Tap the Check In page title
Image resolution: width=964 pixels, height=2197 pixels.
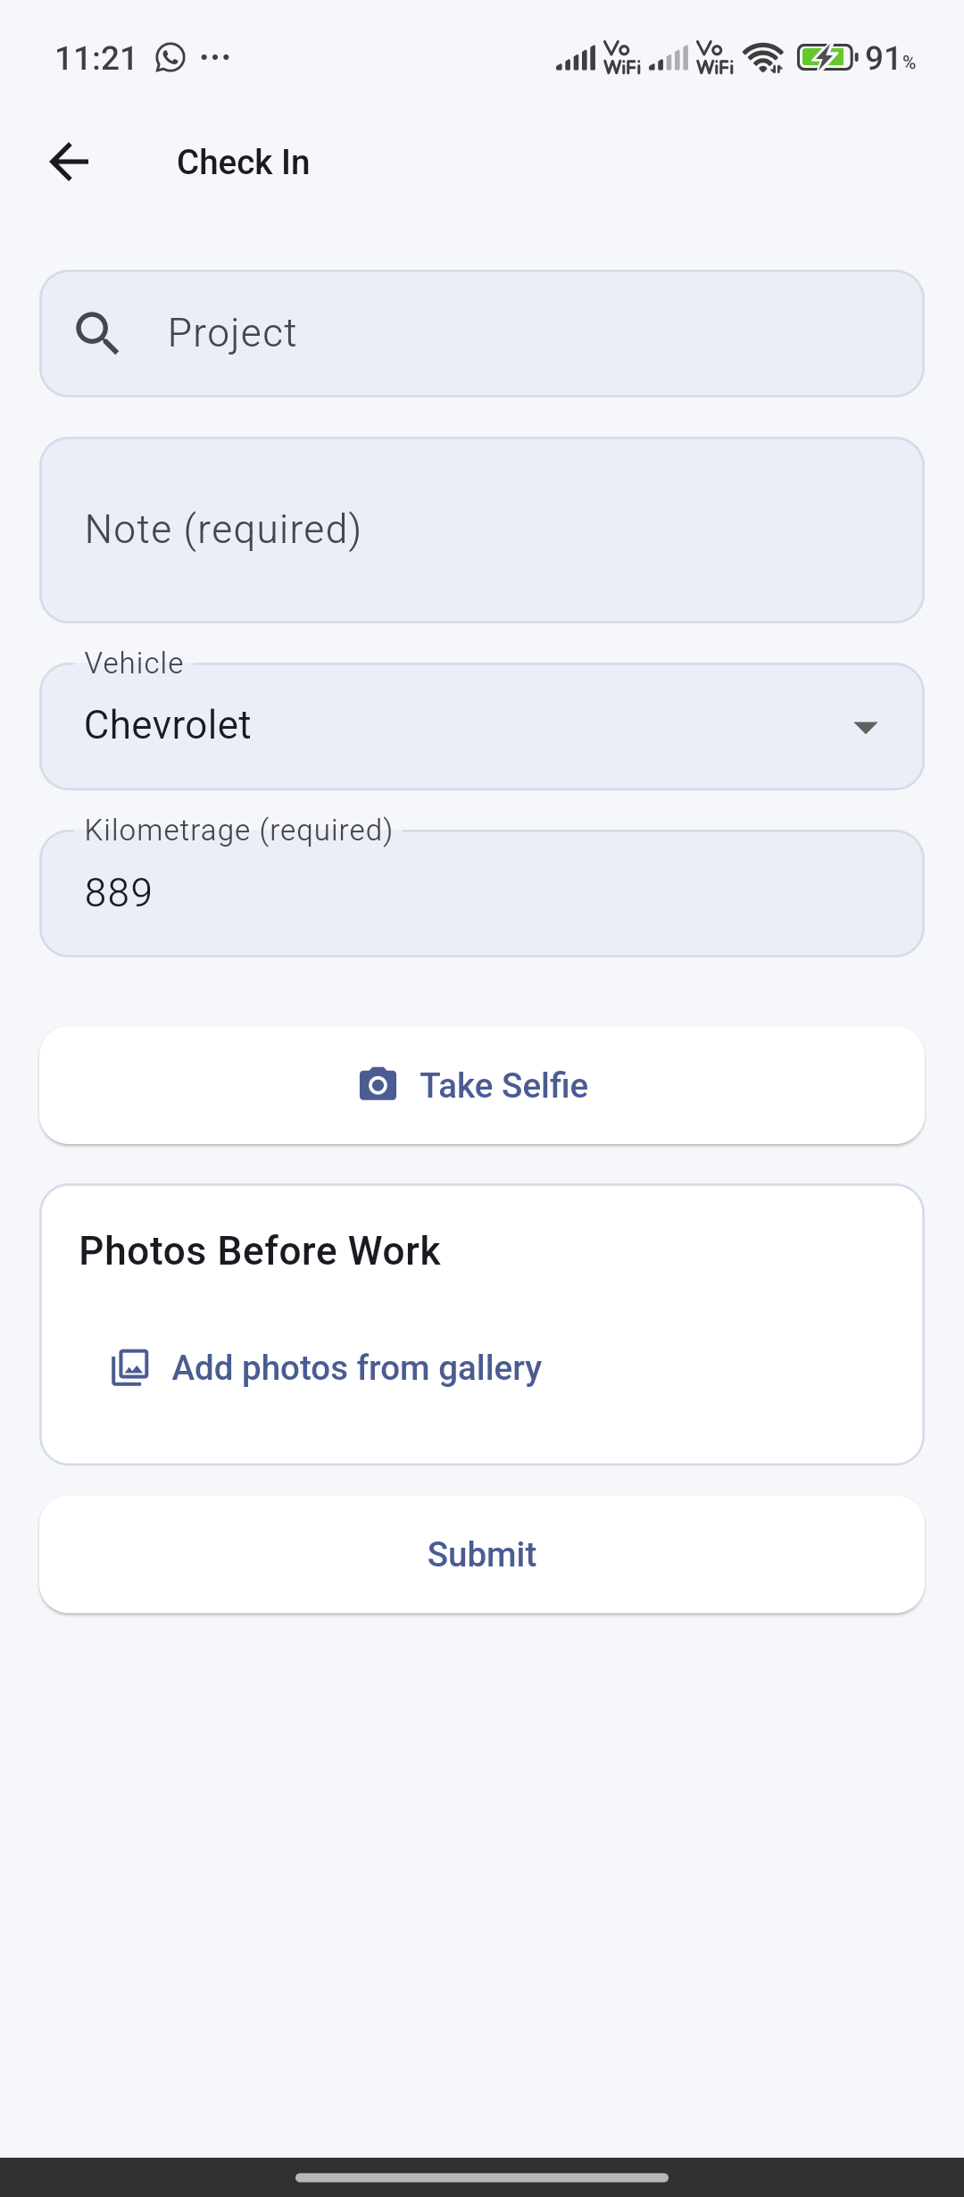(x=243, y=163)
